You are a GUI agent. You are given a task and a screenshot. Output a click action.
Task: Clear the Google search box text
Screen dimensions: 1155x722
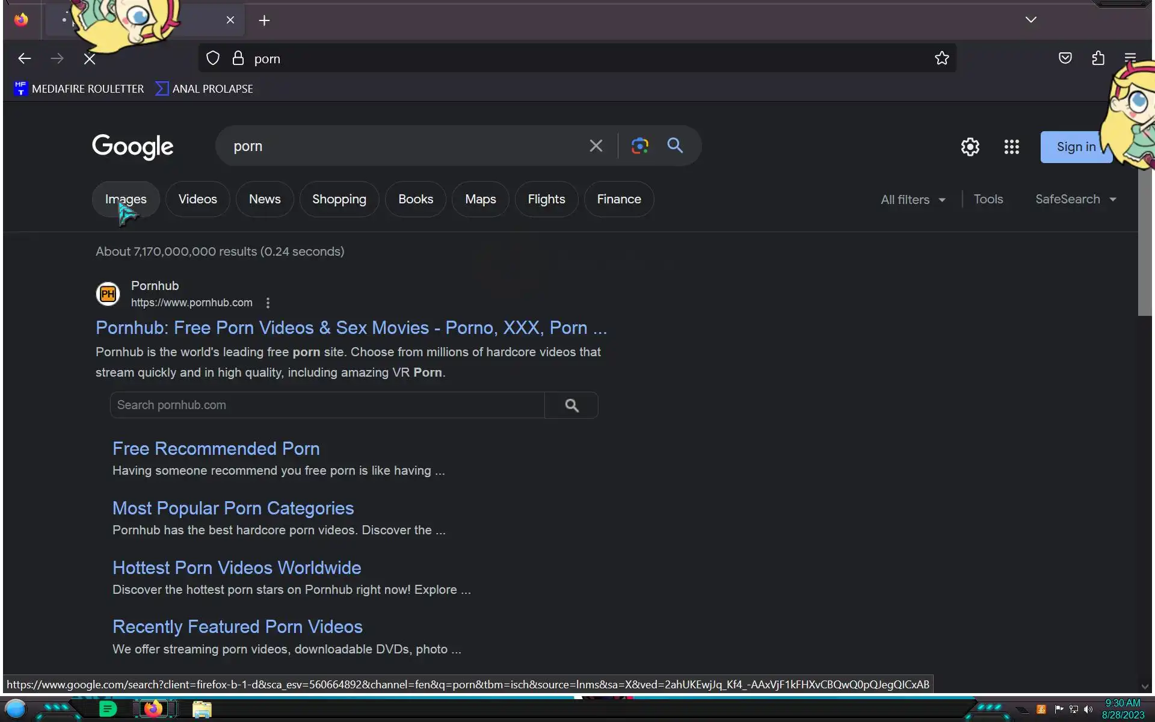[596, 146]
